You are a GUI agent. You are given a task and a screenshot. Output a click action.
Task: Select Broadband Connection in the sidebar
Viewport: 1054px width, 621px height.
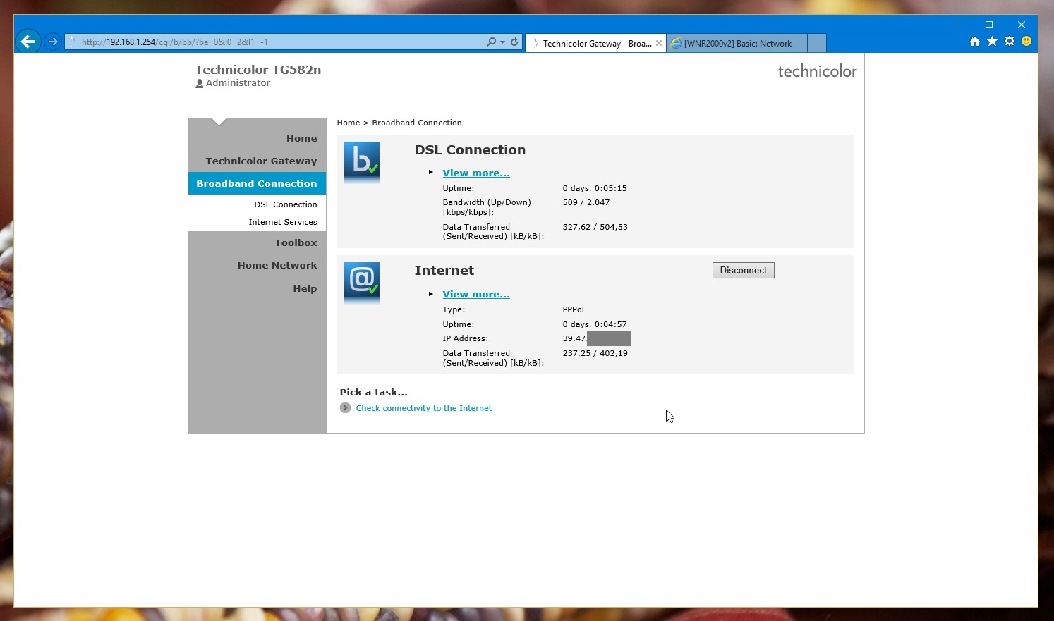coord(257,183)
